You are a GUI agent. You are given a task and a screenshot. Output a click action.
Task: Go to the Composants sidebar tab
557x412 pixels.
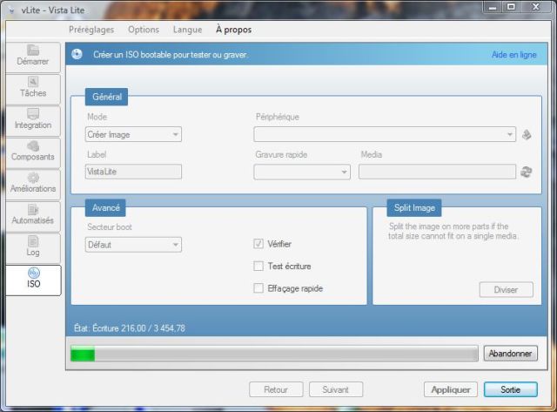click(x=33, y=152)
